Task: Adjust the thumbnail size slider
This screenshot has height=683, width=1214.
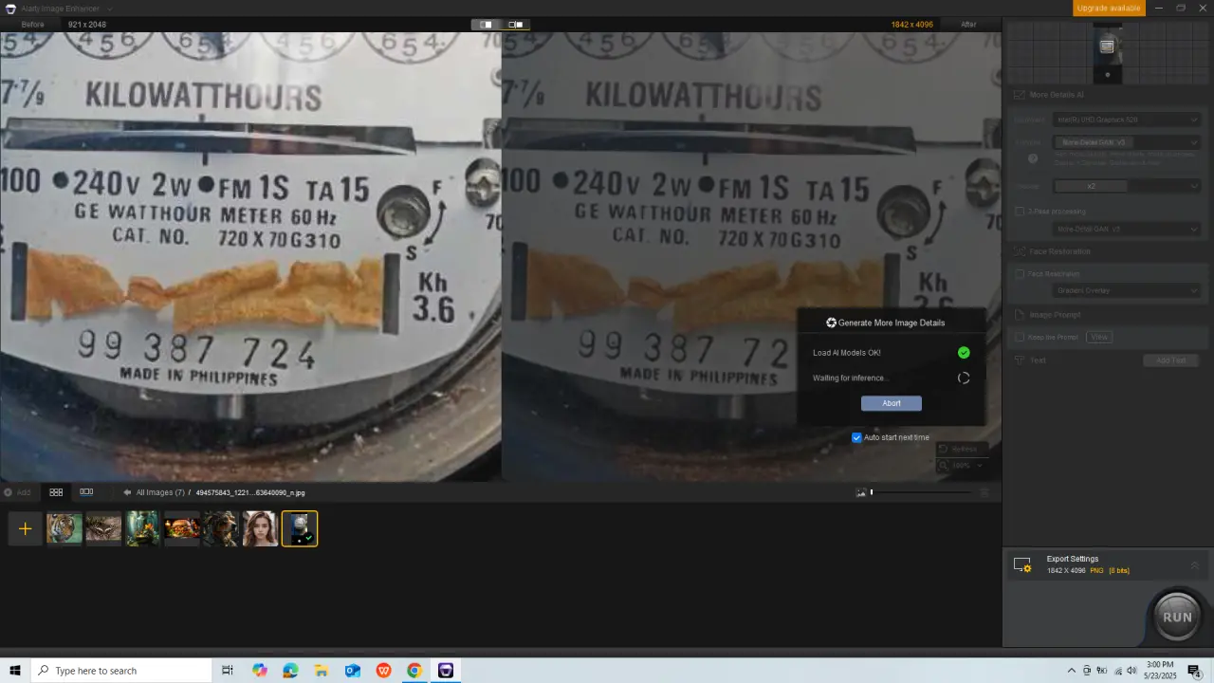Action: pos(920,492)
